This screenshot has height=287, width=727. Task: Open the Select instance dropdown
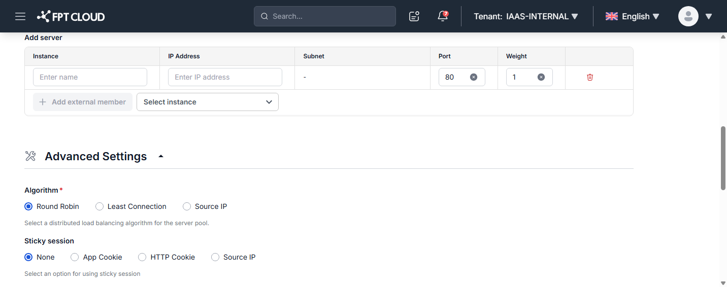coord(208,102)
